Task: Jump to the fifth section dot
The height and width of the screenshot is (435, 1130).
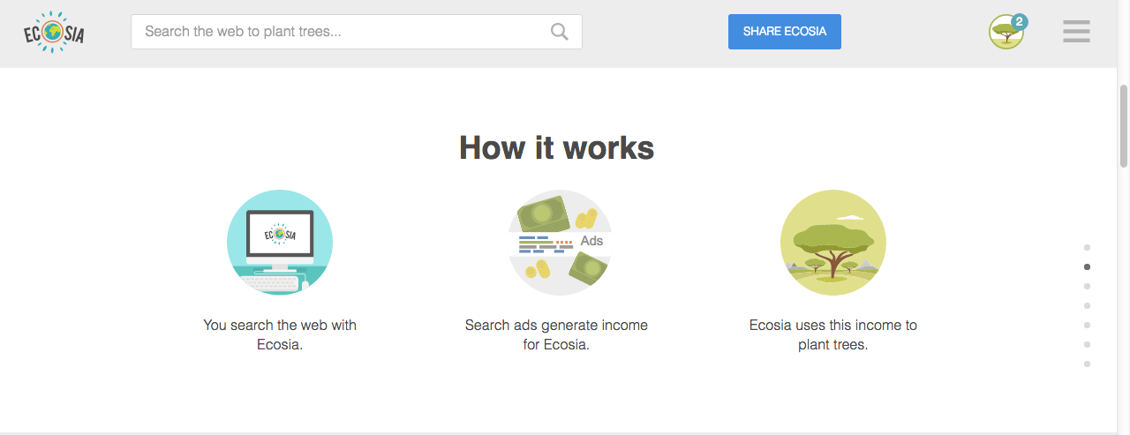Action: (x=1087, y=325)
